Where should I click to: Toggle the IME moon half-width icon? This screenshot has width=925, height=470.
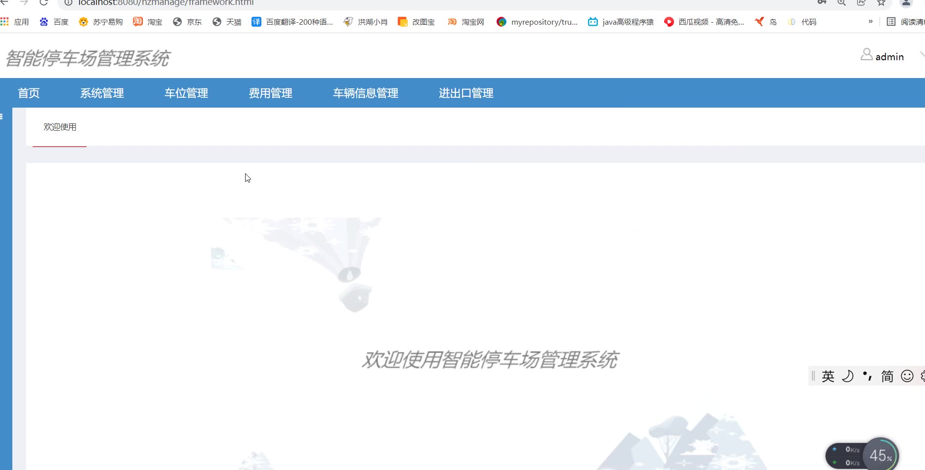point(848,376)
